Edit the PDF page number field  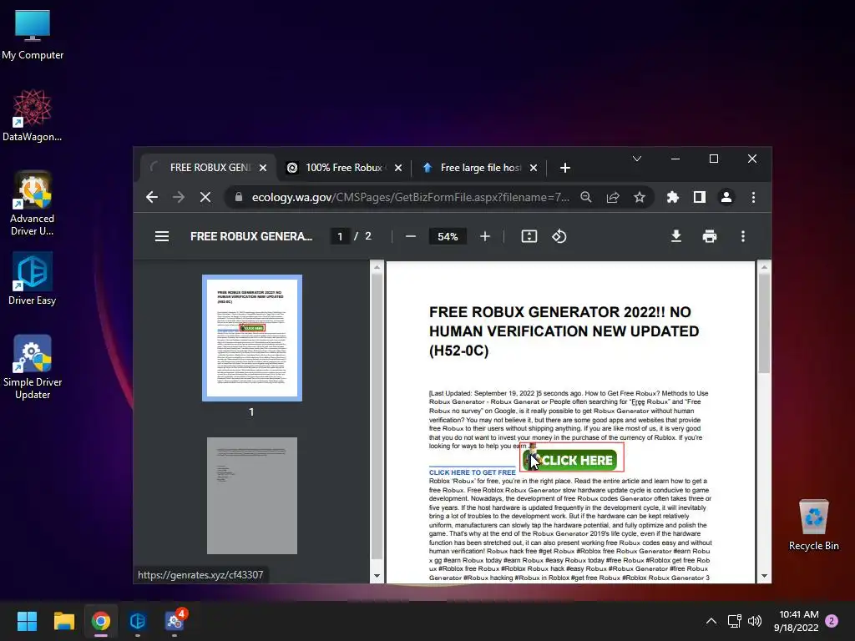click(x=340, y=236)
